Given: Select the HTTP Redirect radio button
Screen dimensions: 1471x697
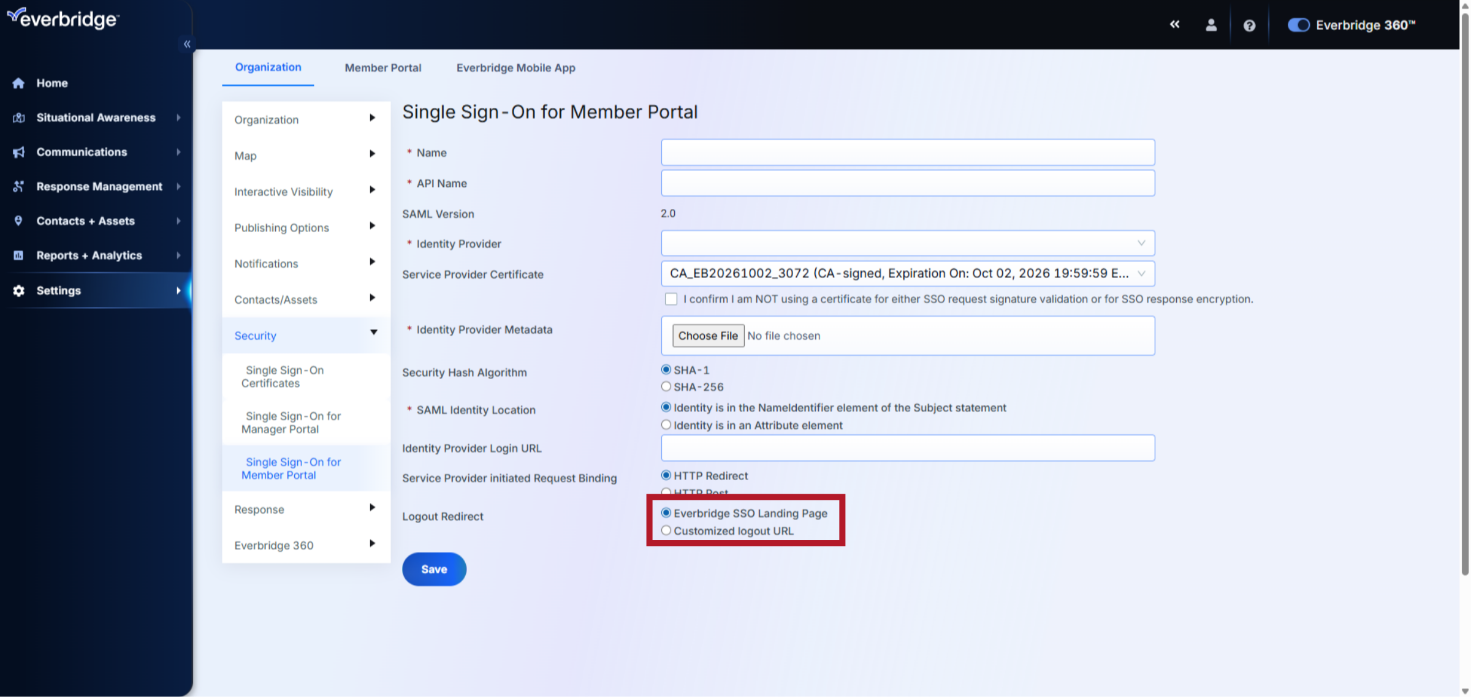Looking at the screenshot, I should 666,475.
